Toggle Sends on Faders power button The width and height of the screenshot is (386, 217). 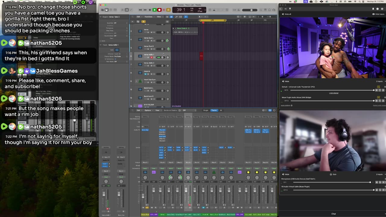(180, 110)
